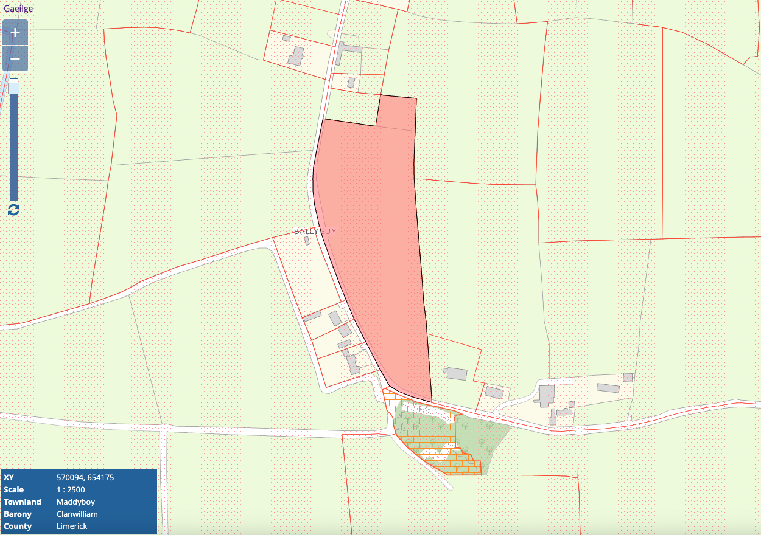Click the rectangular building right of highlighted parcel
761x535 pixels.
(455, 373)
